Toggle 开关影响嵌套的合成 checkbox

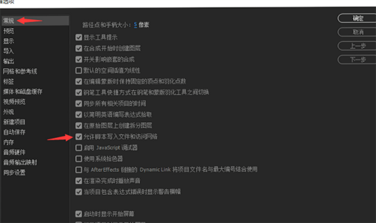78,59
